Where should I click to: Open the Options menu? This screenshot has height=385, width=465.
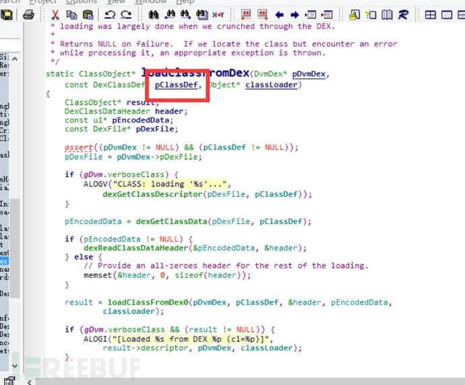click(82, 2)
